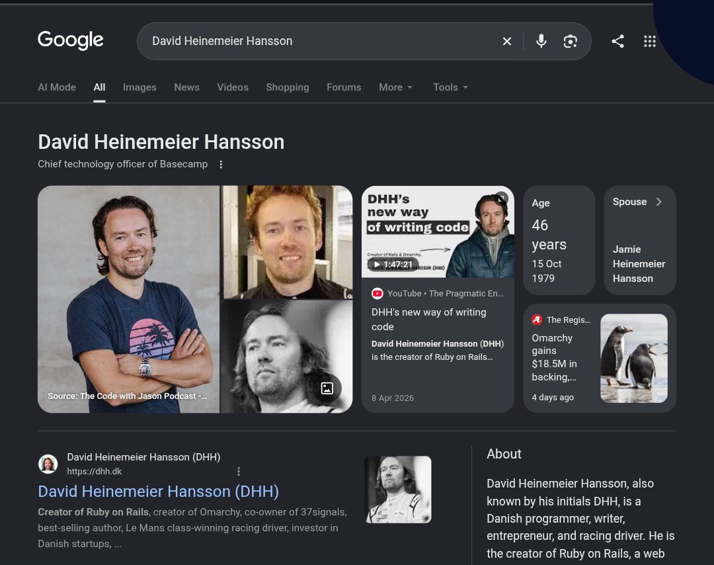Open the image gallery icon on black-and-white photo
Image resolution: width=714 pixels, height=565 pixels.
coord(327,388)
